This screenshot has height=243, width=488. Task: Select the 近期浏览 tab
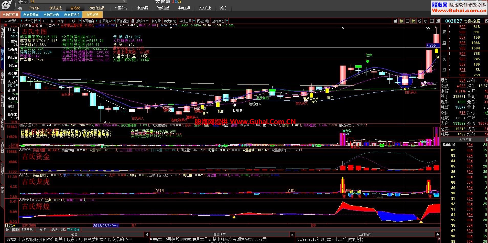pos(92,15)
